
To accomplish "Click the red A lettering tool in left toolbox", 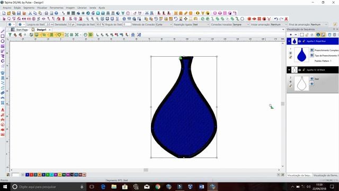I will tap(3, 110).
